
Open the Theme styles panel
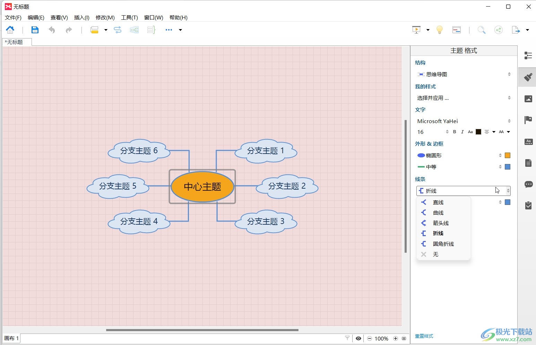[x=528, y=141]
